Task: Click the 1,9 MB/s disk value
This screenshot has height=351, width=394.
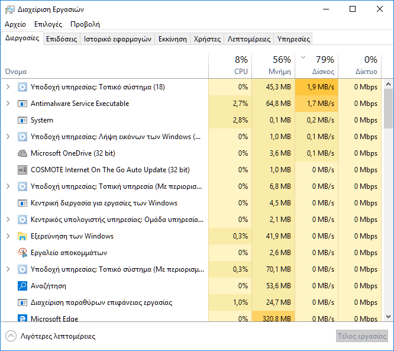Action: click(321, 87)
